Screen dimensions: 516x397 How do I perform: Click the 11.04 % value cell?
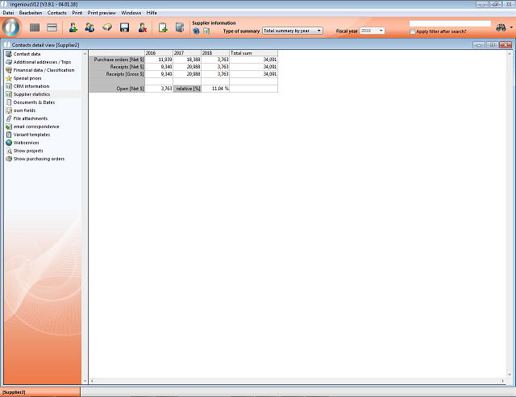point(215,89)
